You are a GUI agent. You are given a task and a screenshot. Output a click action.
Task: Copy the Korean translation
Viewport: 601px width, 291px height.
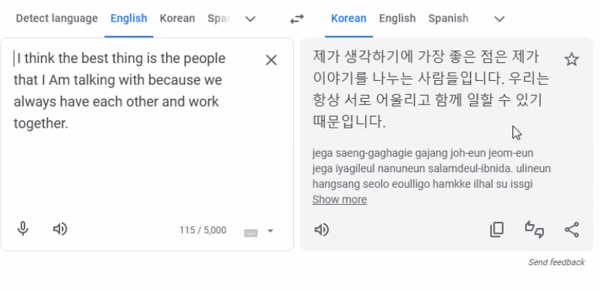[x=497, y=229]
